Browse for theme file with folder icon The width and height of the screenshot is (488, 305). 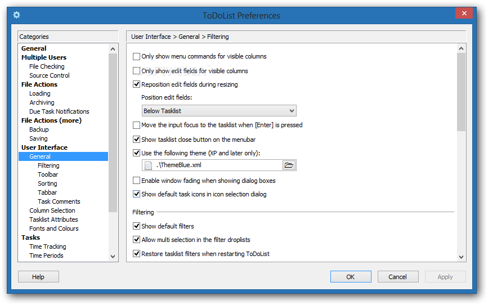[289, 165]
